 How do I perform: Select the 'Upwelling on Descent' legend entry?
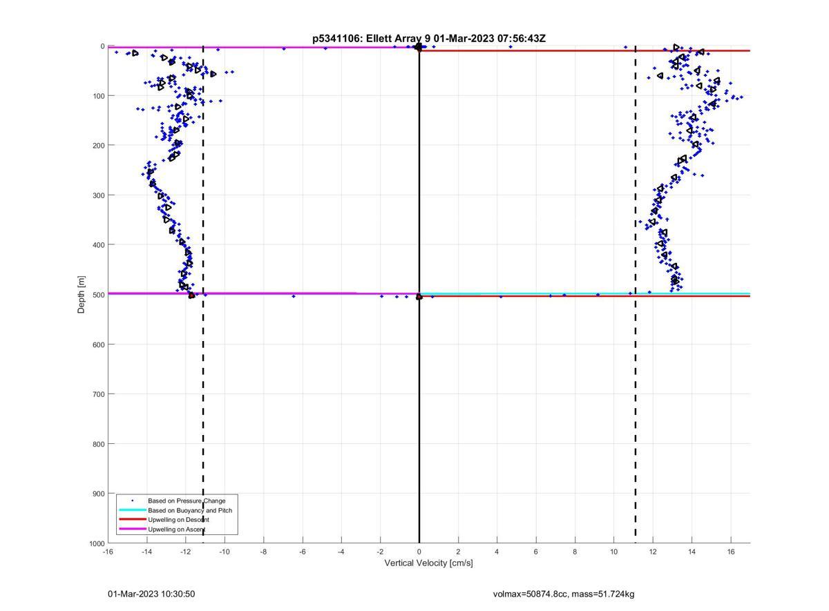pyautogui.click(x=178, y=519)
